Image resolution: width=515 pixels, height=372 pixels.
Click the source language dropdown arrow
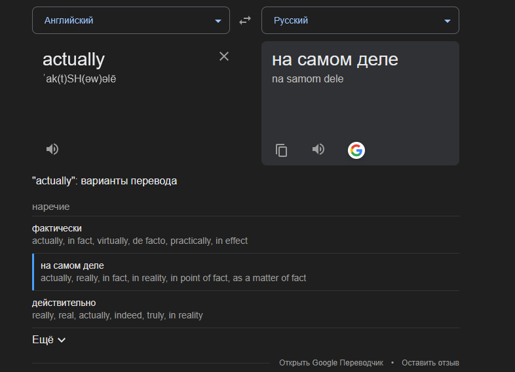point(218,21)
